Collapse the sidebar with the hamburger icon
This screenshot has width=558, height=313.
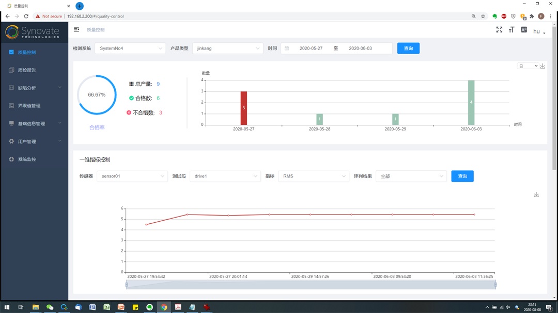pos(76,29)
